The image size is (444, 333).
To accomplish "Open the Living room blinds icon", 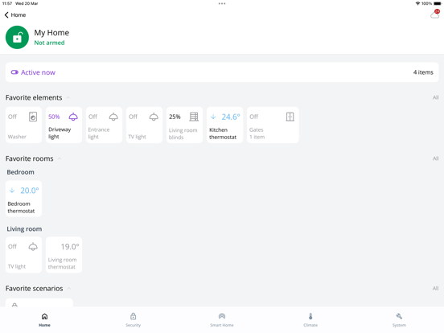I will point(194,117).
